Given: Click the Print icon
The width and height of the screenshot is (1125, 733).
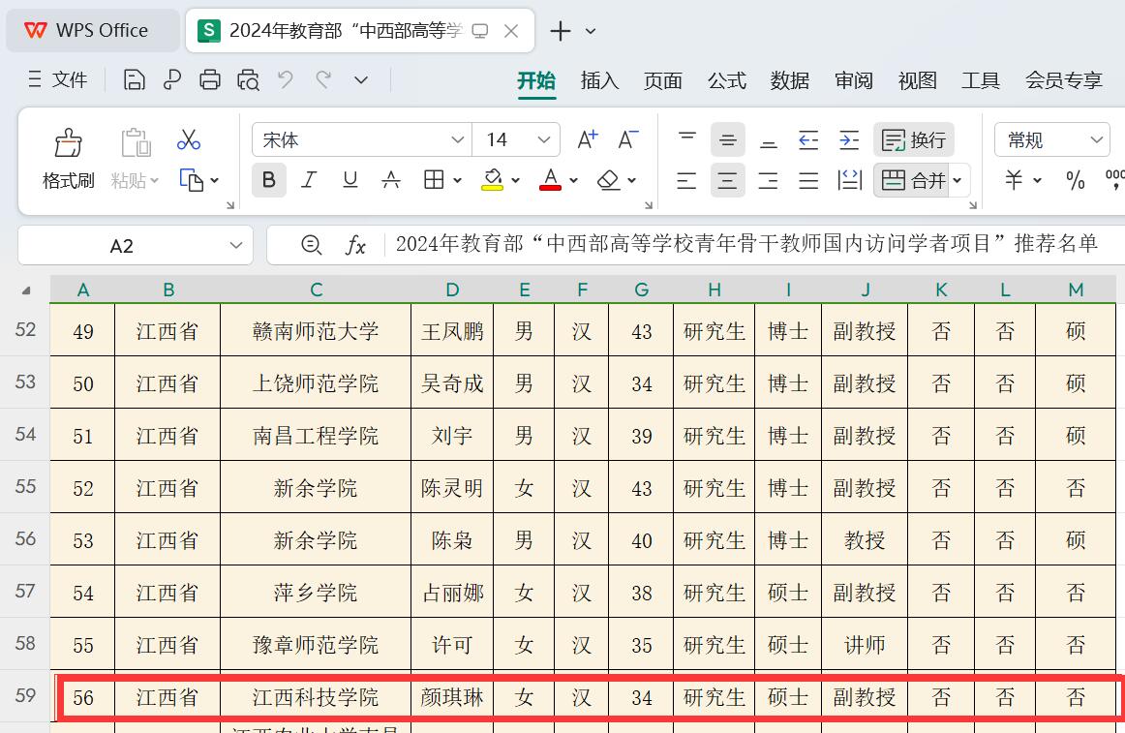Looking at the screenshot, I should point(210,80).
